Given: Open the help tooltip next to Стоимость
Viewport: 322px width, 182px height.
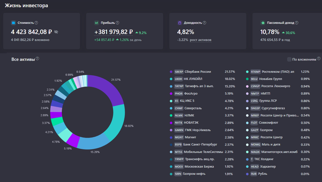Looking at the screenshot, I should (x=36, y=23).
